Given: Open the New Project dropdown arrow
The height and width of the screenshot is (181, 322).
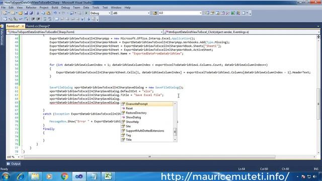Looking at the screenshot, I should [9, 13].
